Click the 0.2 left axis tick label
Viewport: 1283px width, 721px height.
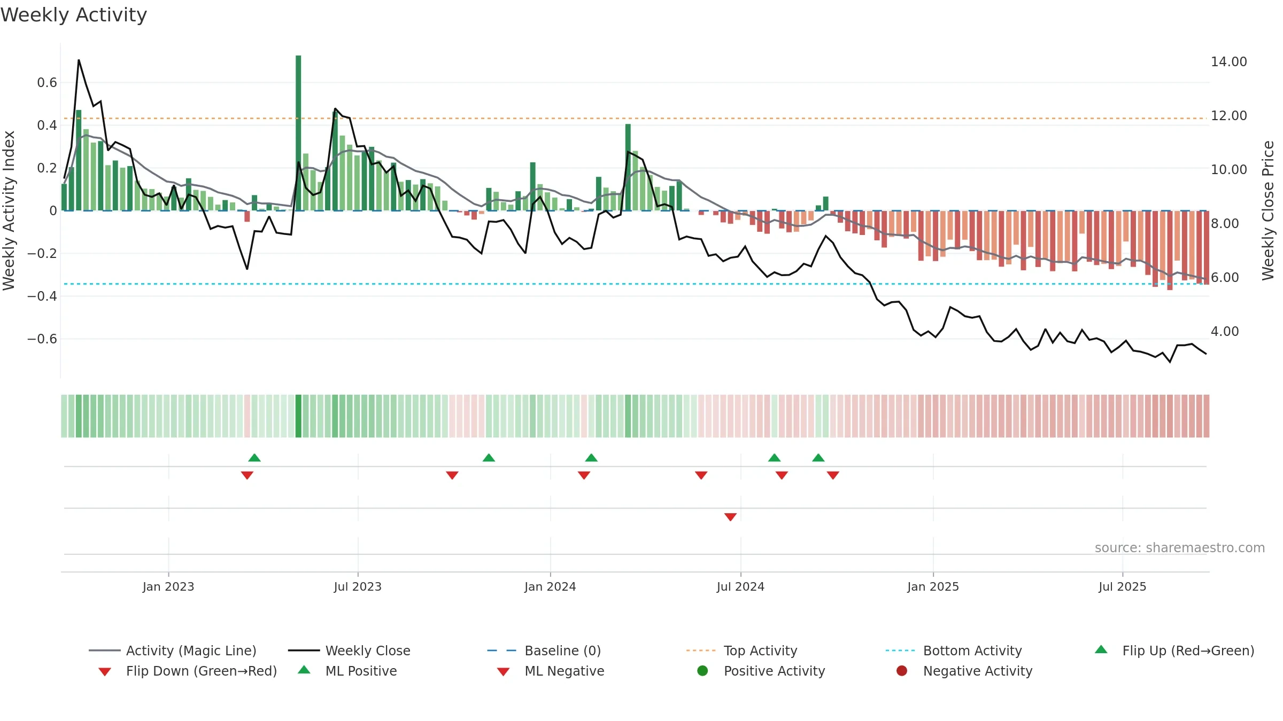[47, 168]
